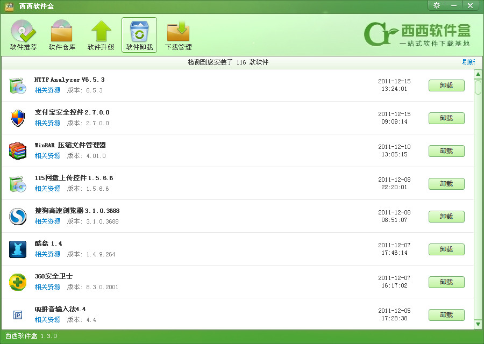Click the 酷盘 rabbit icon
The image size is (484, 344).
coord(18,249)
